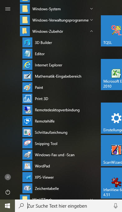Open the Einstellungen settings tile

tap(111, 118)
